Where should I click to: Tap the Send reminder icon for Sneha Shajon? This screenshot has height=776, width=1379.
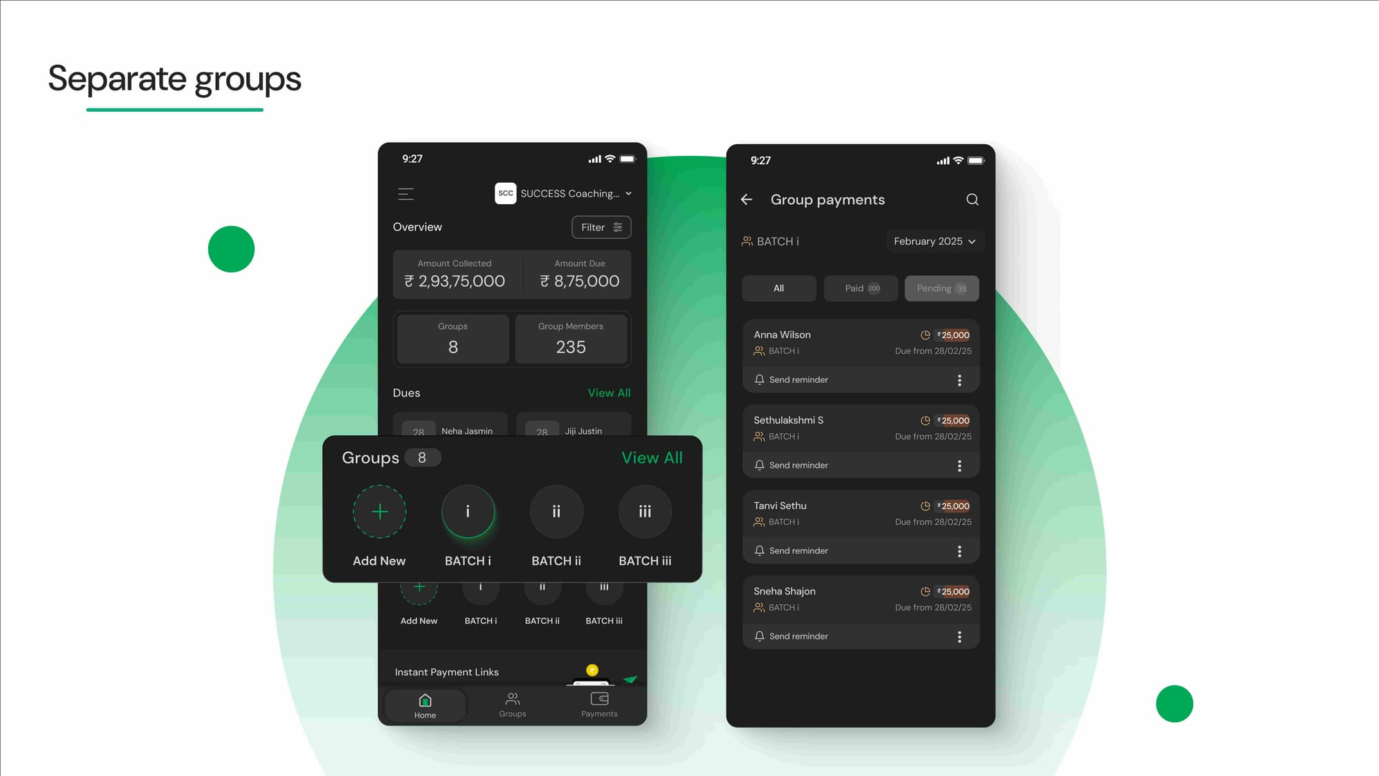pyautogui.click(x=760, y=636)
